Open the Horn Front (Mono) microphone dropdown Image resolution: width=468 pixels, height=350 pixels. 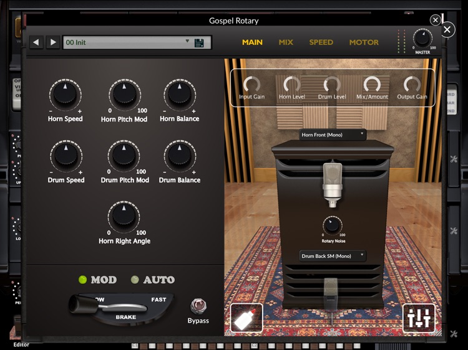[333, 135]
